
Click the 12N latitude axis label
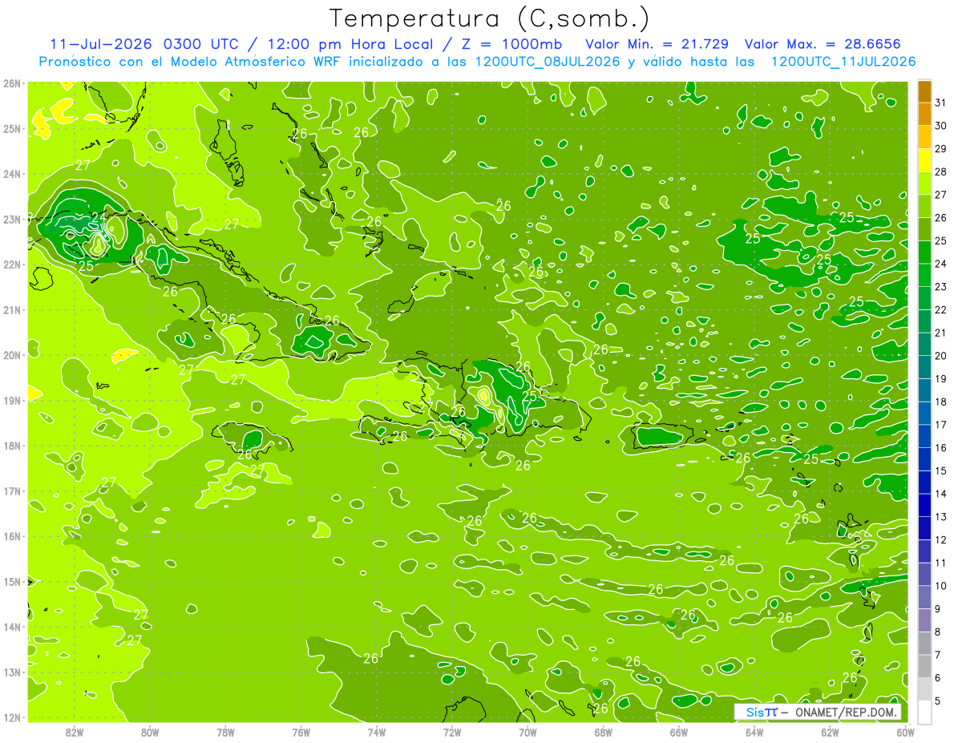[11, 717]
